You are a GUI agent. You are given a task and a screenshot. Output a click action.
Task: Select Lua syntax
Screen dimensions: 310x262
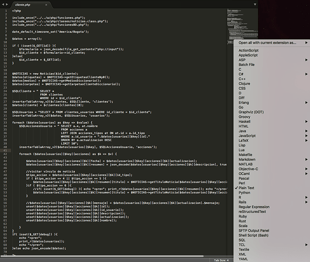click(x=272, y=150)
